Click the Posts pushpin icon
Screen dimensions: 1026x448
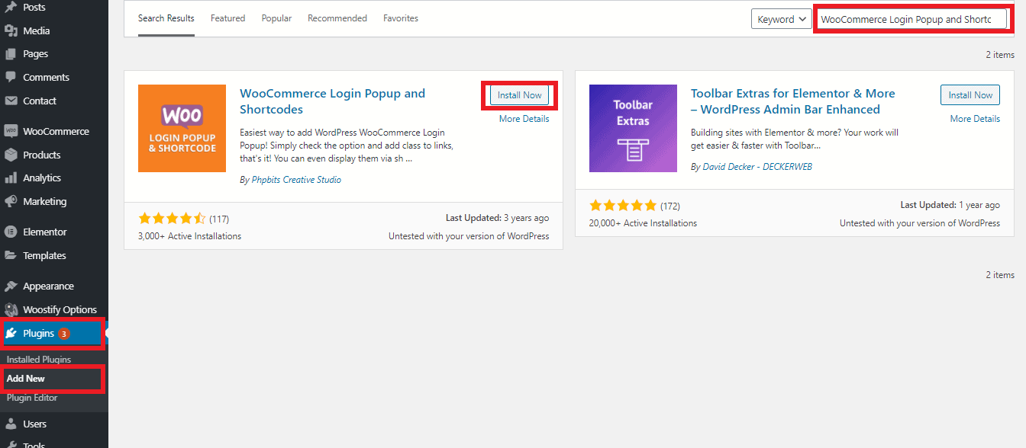pos(11,8)
